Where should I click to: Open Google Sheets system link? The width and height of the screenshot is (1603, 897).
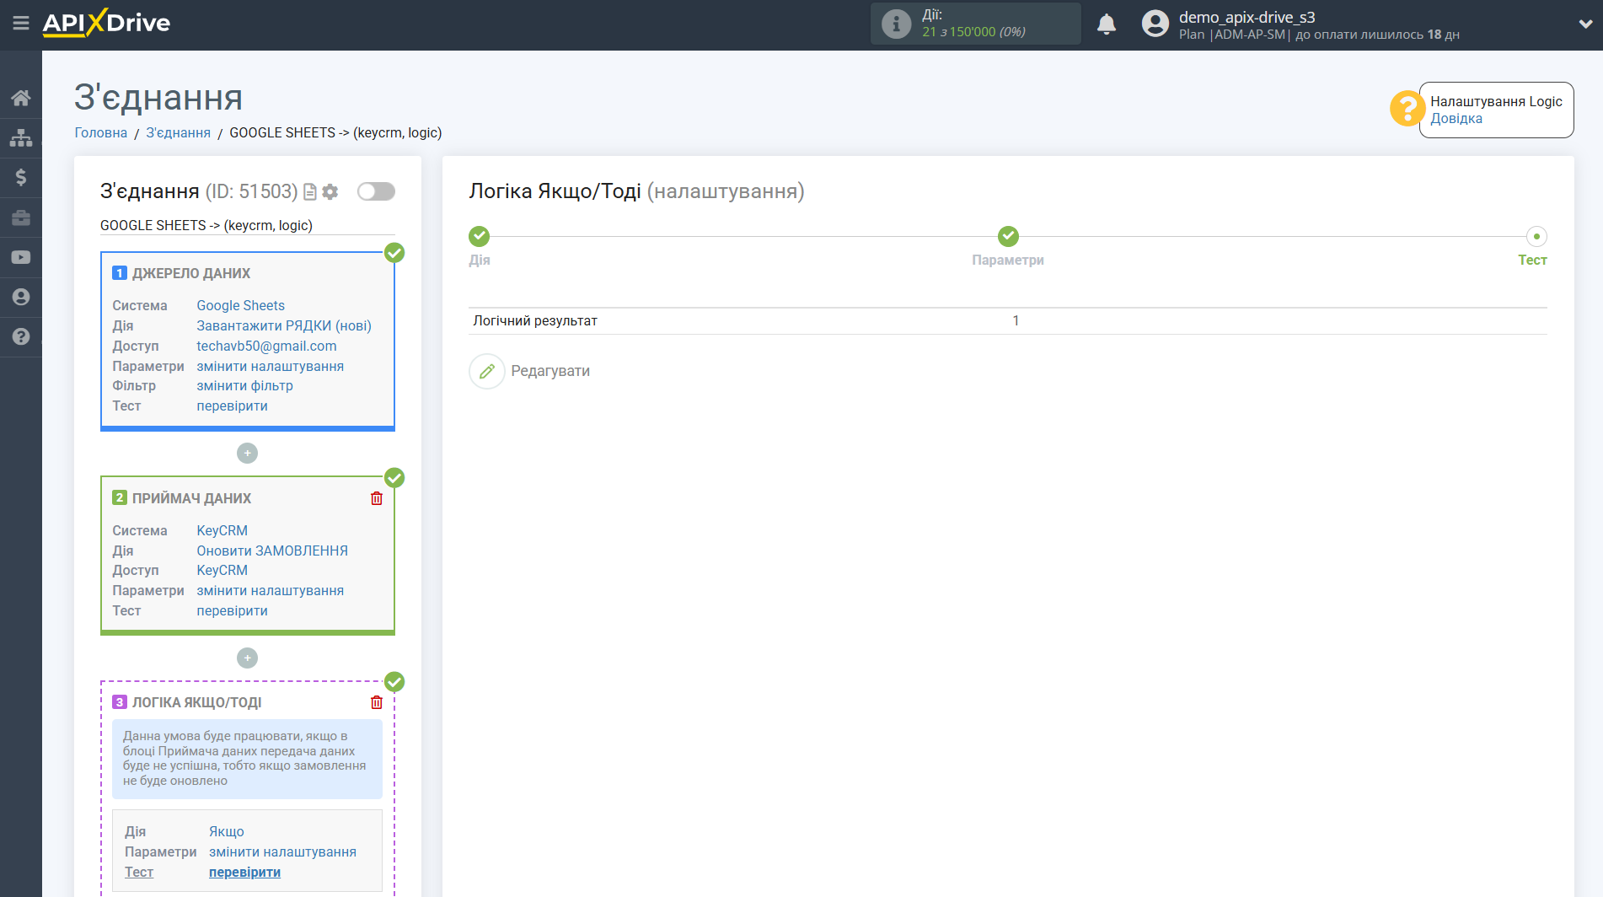pyautogui.click(x=240, y=305)
